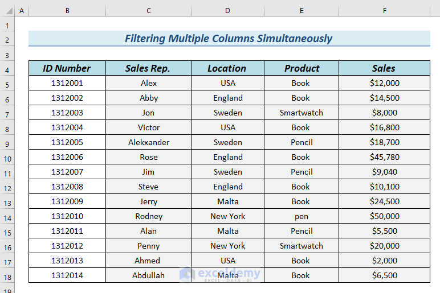Click the 'Abdullah' sales rep cell
The width and height of the screenshot is (440, 293).
tap(148, 275)
